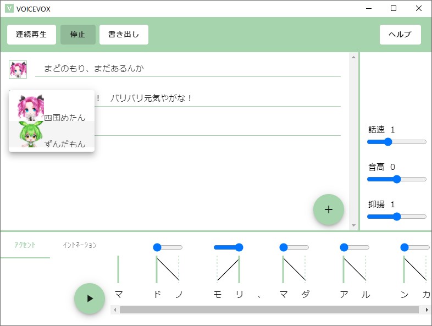This screenshot has width=432, height=326.
Task: Click the accent slider above マ ダ
Action: click(x=294, y=247)
